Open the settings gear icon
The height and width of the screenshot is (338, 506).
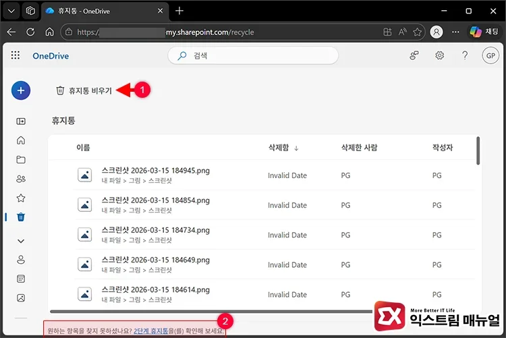tap(439, 55)
